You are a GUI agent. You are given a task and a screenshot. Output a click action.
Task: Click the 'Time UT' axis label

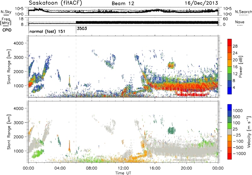123,173
